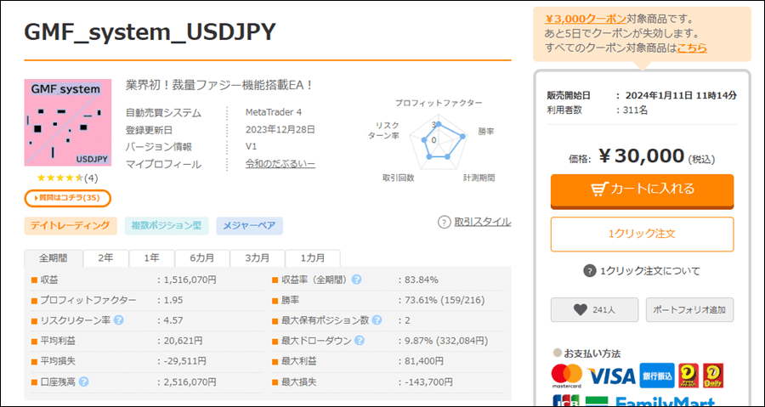Click the question icon by 1クリック注文について
The height and width of the screenshot is (407, 765).
coord(590,271)
